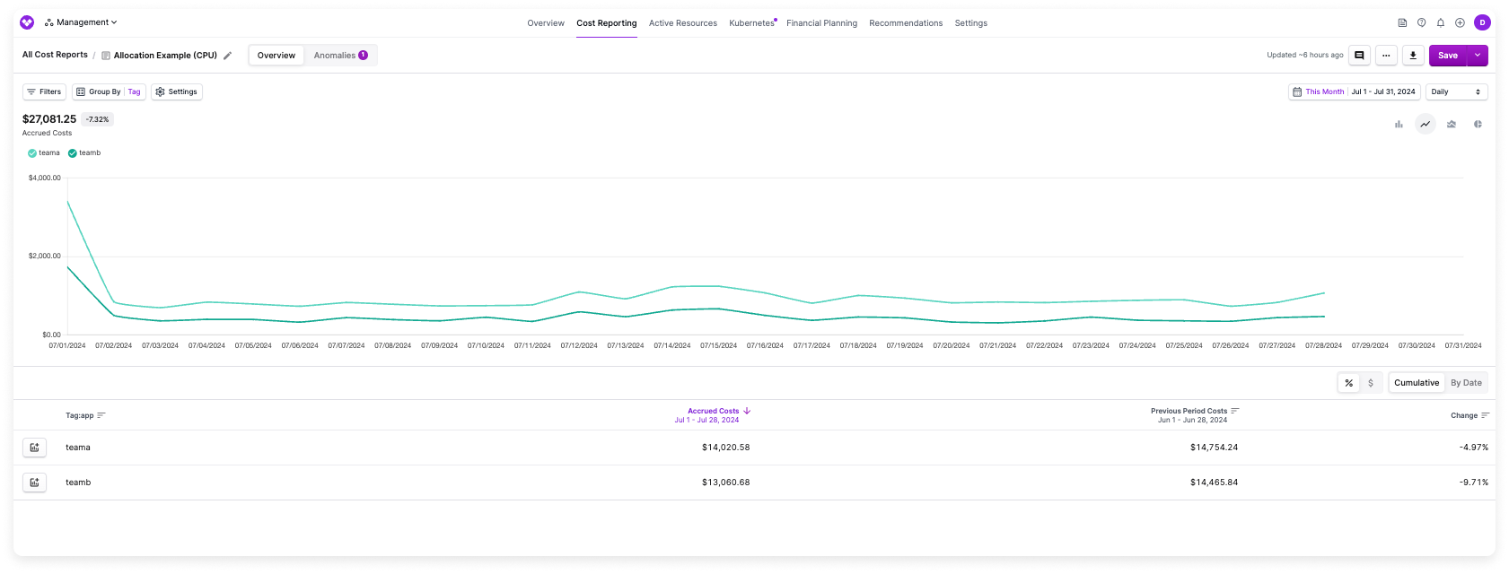The height and width of the screenshot is (574, 1509).
Task: Open the Management workspace dropdown
Action: (x=81, y=22)
